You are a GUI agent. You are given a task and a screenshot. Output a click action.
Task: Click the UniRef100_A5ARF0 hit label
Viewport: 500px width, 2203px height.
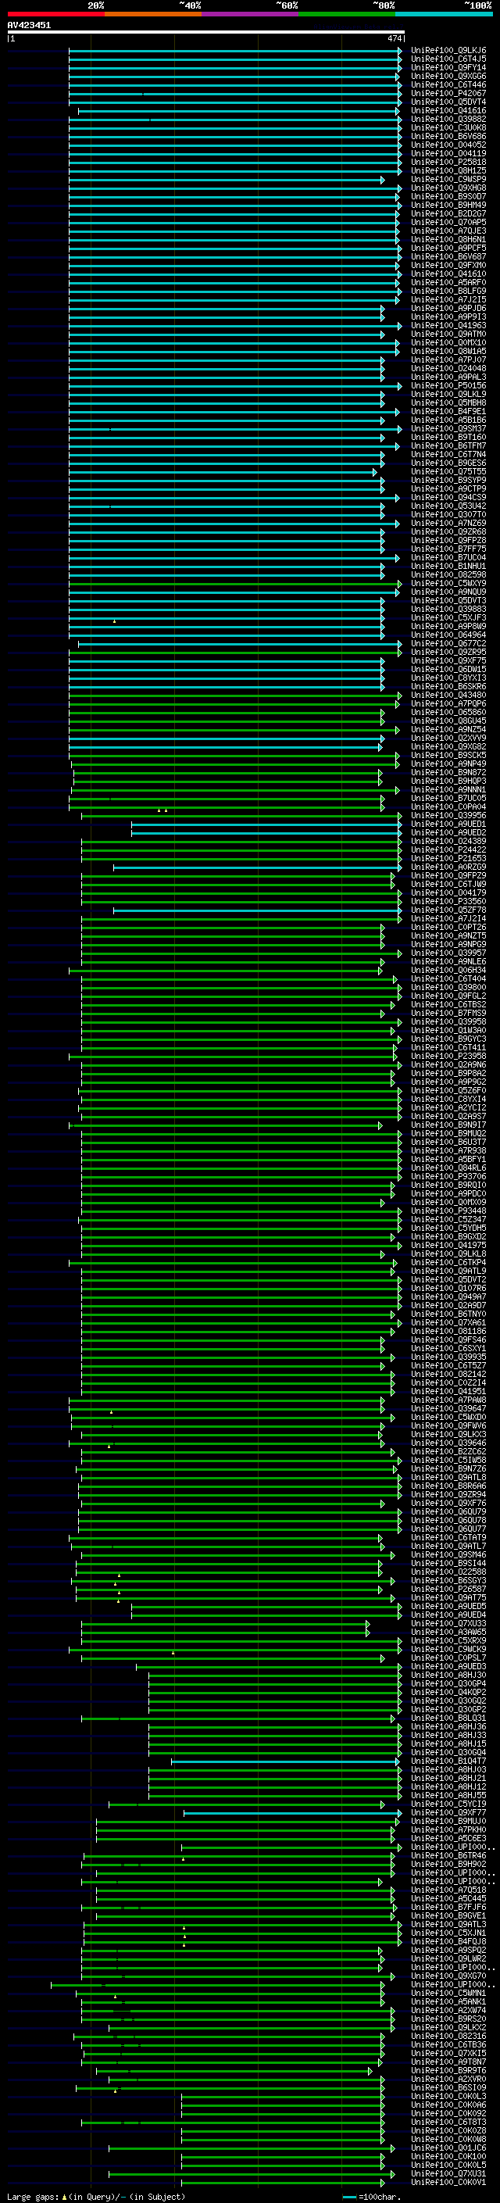(x=448, y=282)
